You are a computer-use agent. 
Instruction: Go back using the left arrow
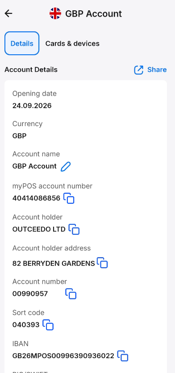click(x=8, y=13)
